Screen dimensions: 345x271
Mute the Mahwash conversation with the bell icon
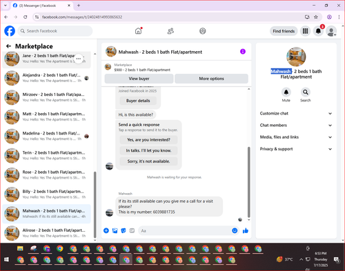(286, 92)
